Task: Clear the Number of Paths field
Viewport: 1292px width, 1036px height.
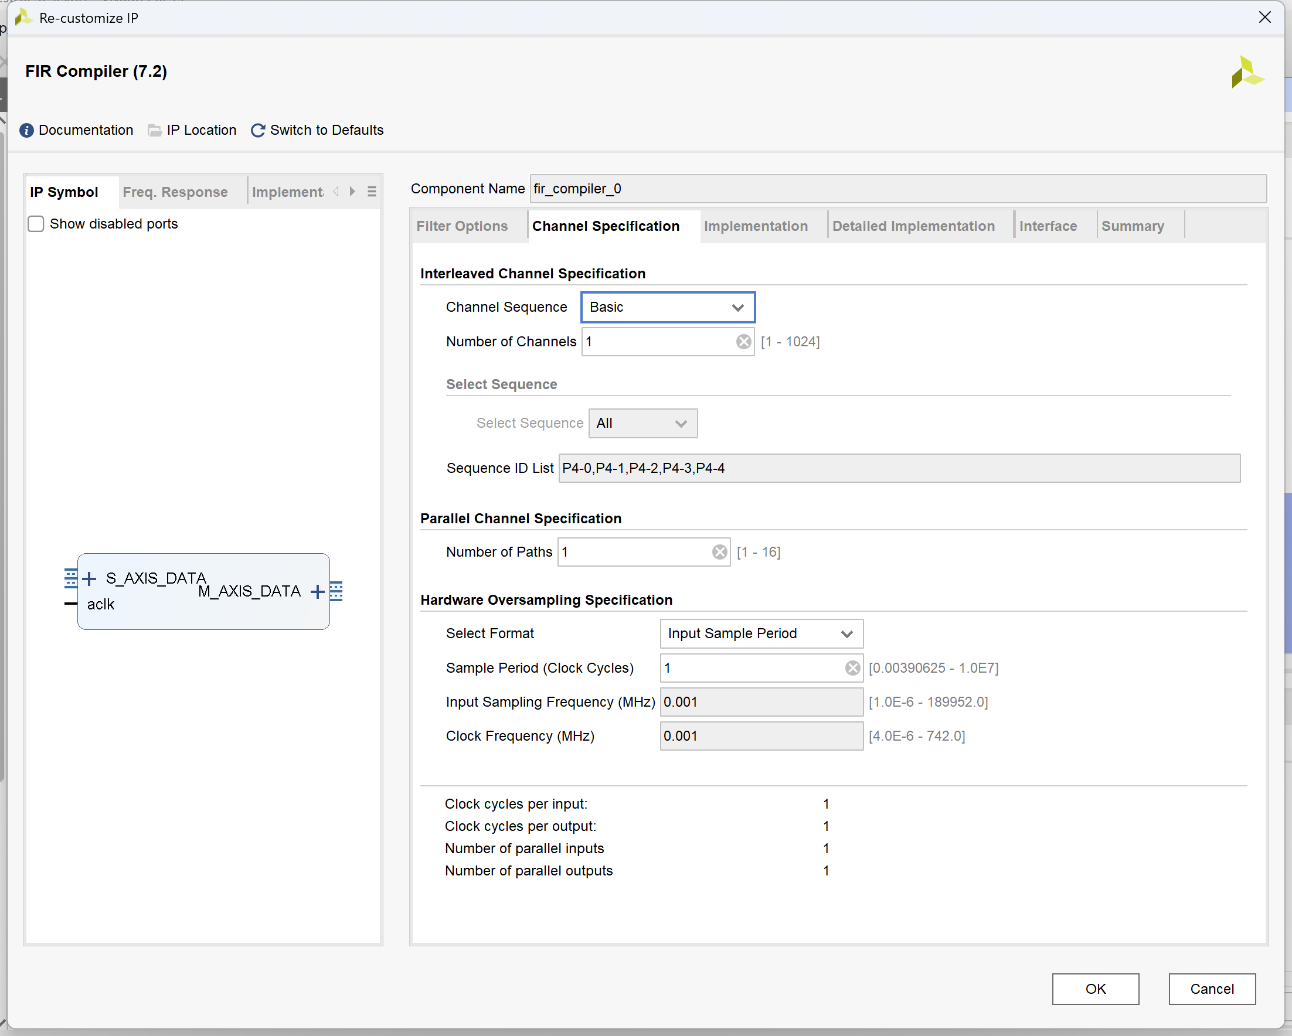Action: (719, 552)
